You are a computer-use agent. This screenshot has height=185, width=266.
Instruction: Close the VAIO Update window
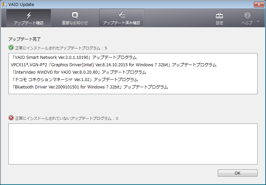coord(259,5)
